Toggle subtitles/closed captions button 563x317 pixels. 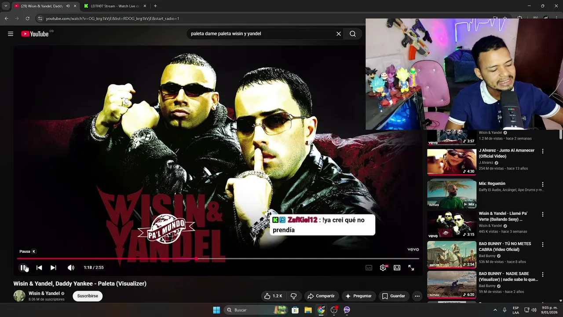pyautogui.click(x=369, y=267)
